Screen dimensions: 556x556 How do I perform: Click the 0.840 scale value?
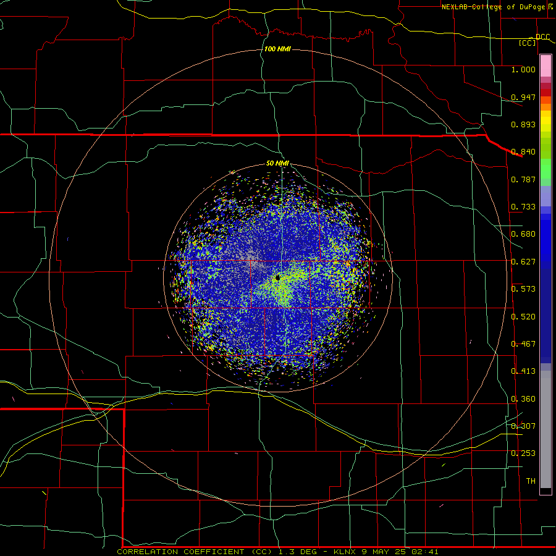click(523, 152)
